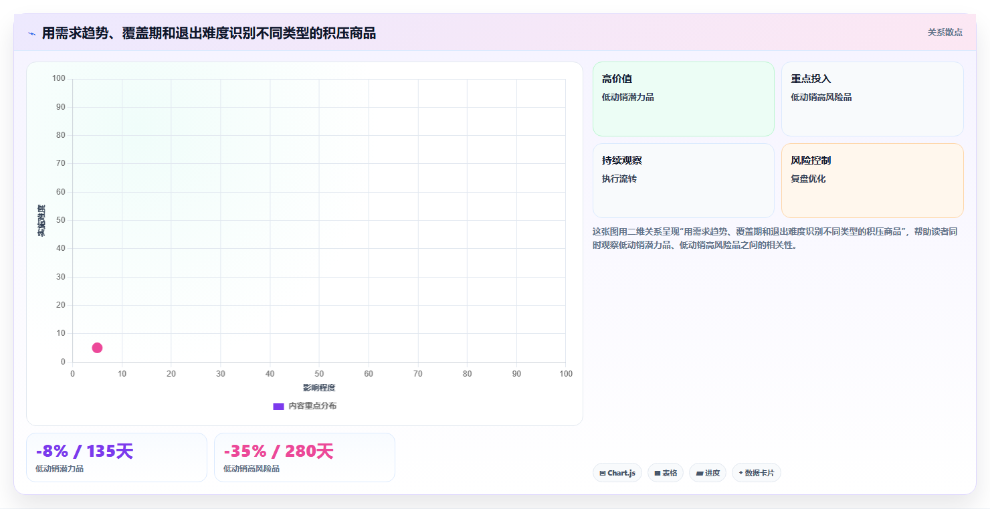Click the purple legend swatch for 内容重点分布
The image size is (990, 509).
pos(278,407)
